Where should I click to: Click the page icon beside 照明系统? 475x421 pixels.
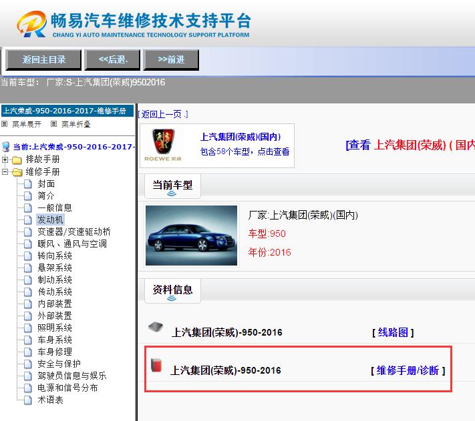28,328
